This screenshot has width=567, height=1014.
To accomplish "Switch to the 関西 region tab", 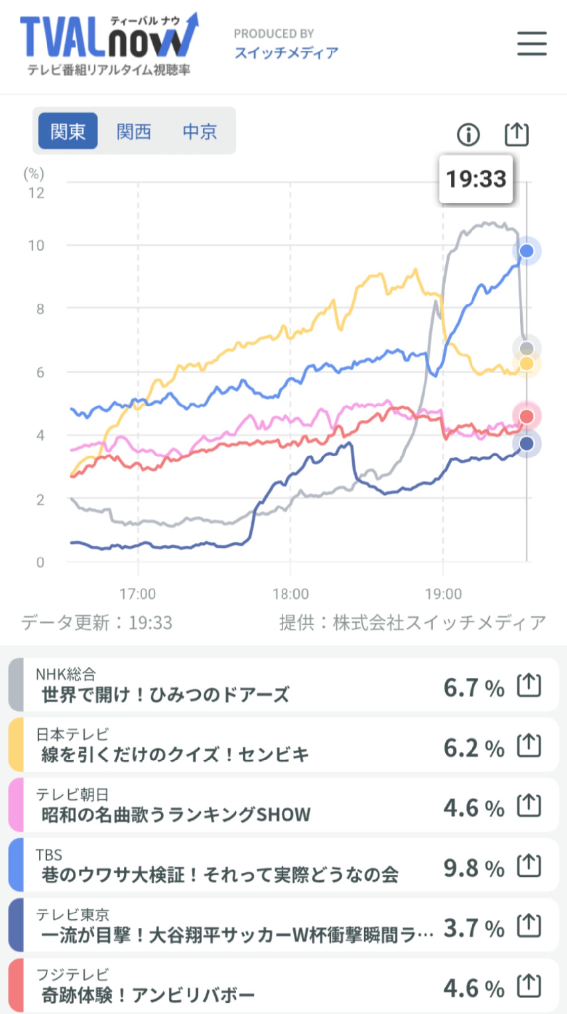I will [x=134, y=131].
